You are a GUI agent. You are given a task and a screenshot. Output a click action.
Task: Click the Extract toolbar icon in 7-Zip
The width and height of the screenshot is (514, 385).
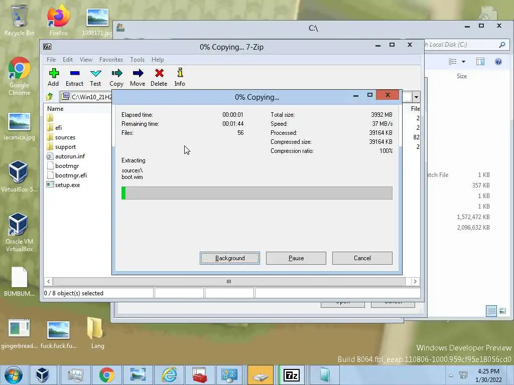point(75,77)
